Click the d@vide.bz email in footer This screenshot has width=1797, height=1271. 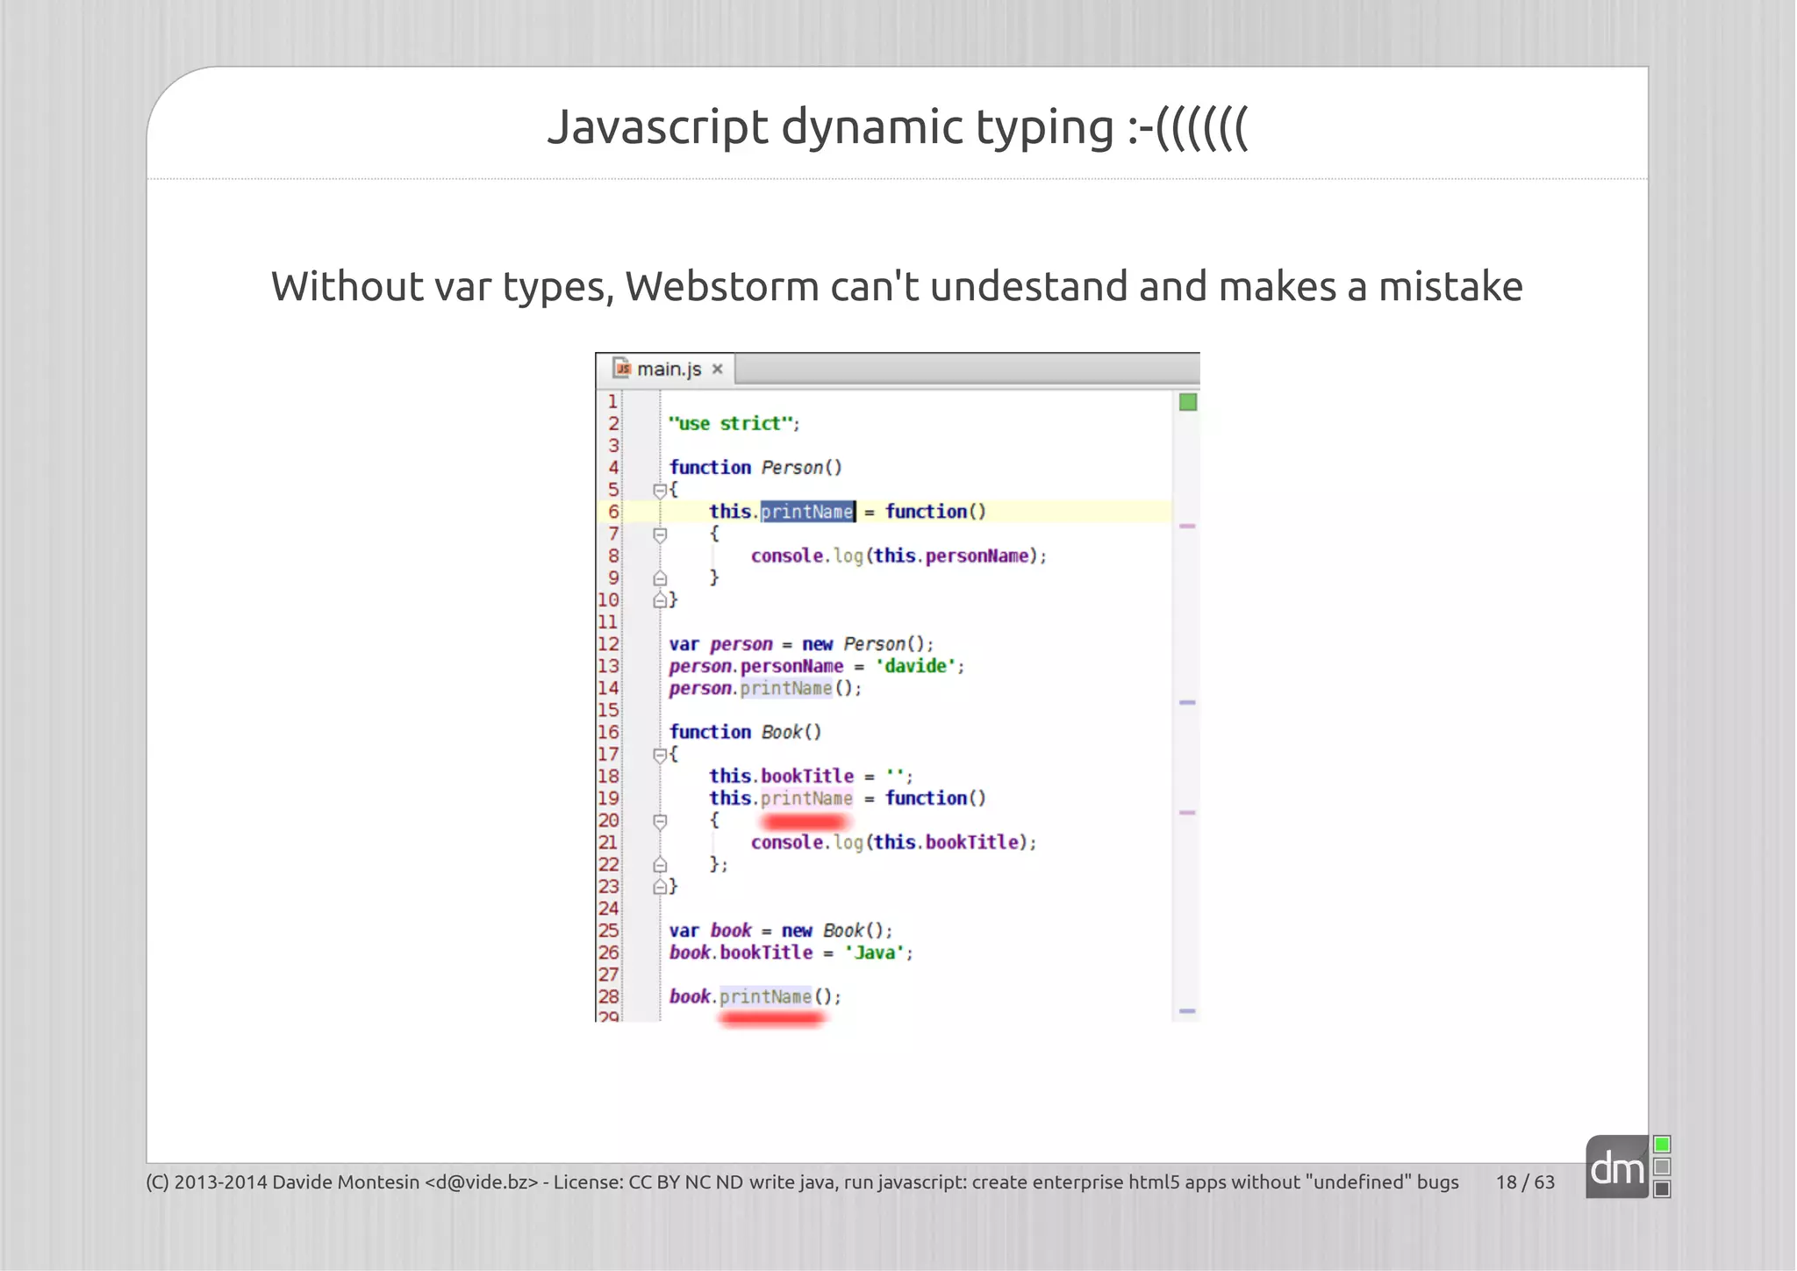[481, 1182]
